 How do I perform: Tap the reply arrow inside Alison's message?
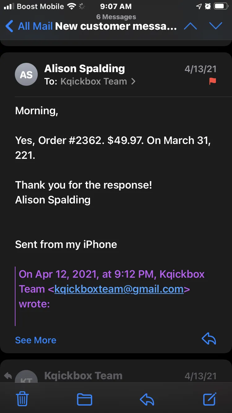coord(209,339)
